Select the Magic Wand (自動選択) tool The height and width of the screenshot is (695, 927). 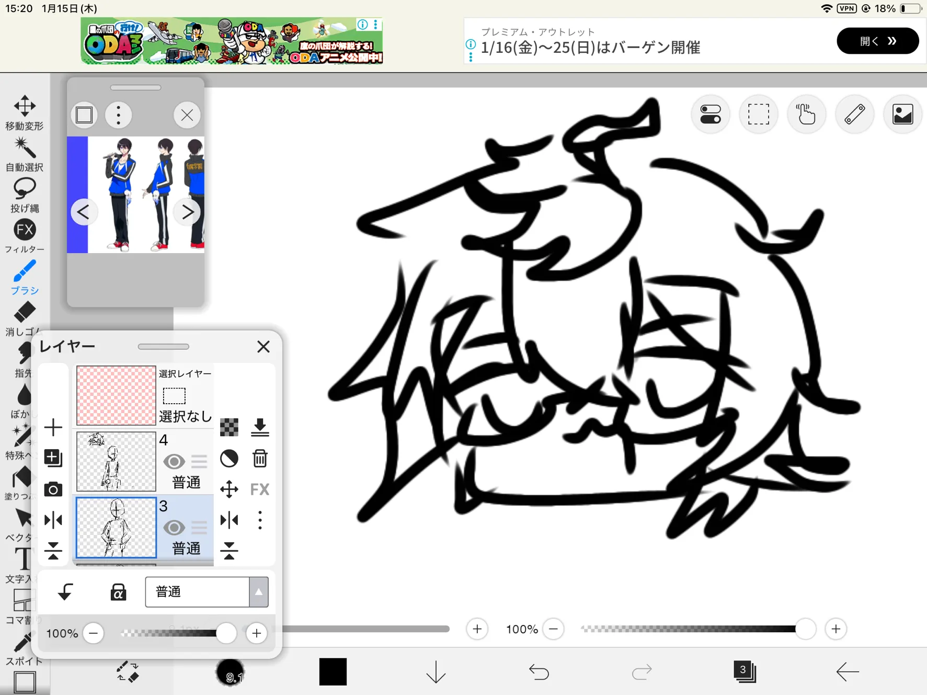(24, 154)
